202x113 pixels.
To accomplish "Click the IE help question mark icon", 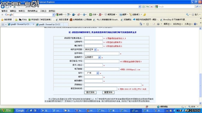I will [x=195, y=24].
